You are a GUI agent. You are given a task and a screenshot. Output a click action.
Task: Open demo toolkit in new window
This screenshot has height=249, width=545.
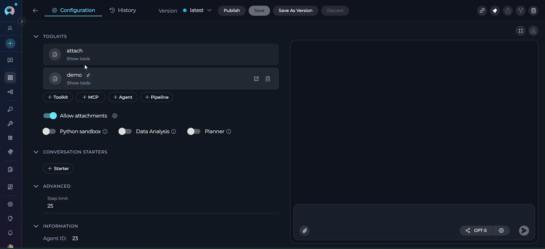point(256,79)
